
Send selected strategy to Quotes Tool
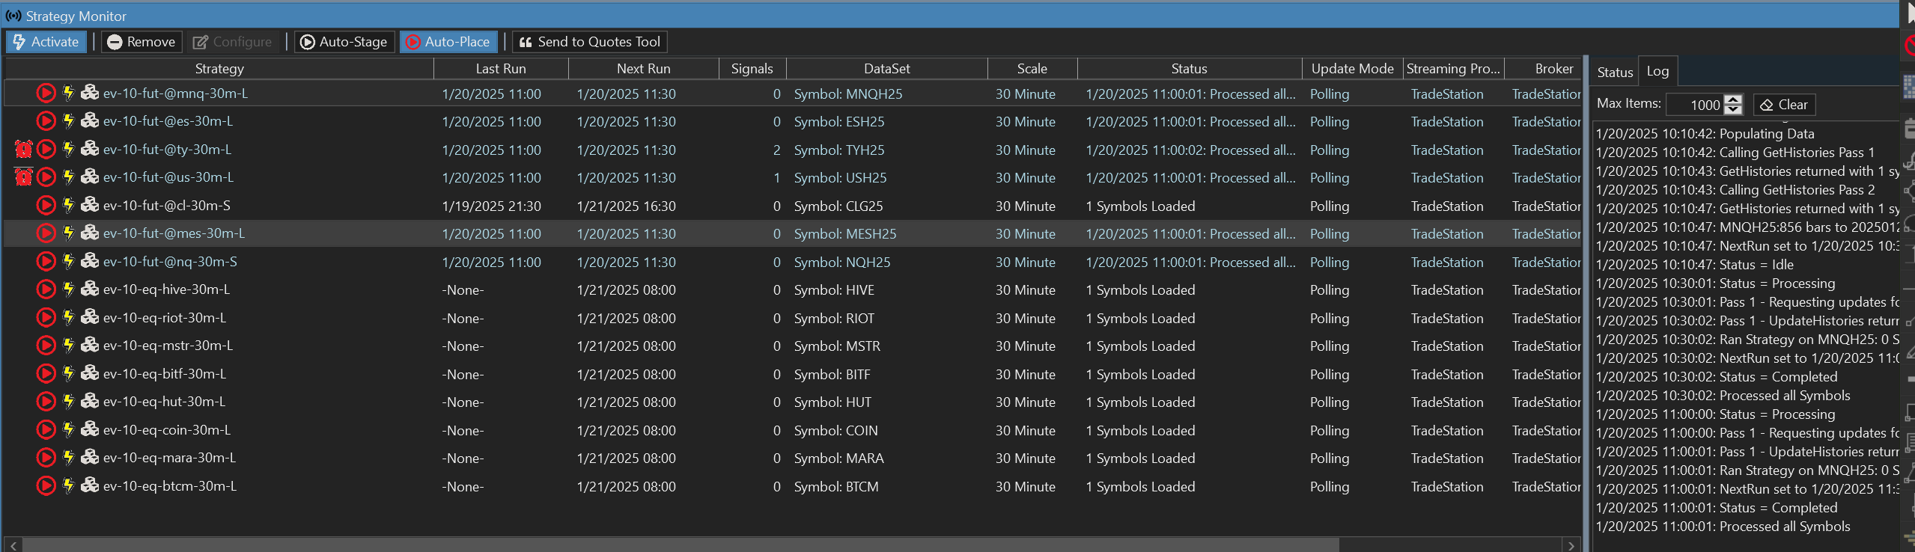click(590, 42)
